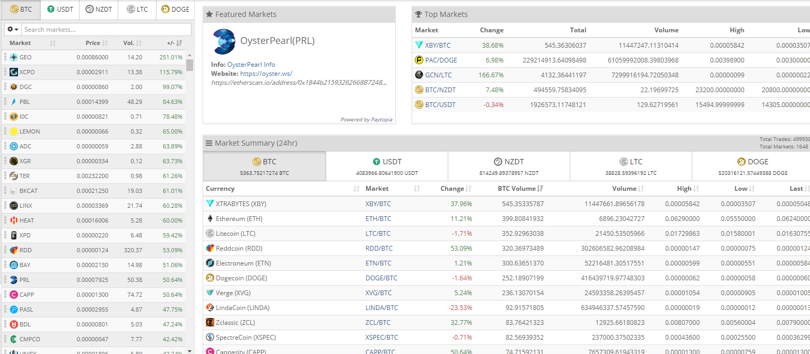Sort Market Summary by BTC Volume column
Image resolution: width=810 pixels, height=354 pixels.
click(x=520, y=189)
